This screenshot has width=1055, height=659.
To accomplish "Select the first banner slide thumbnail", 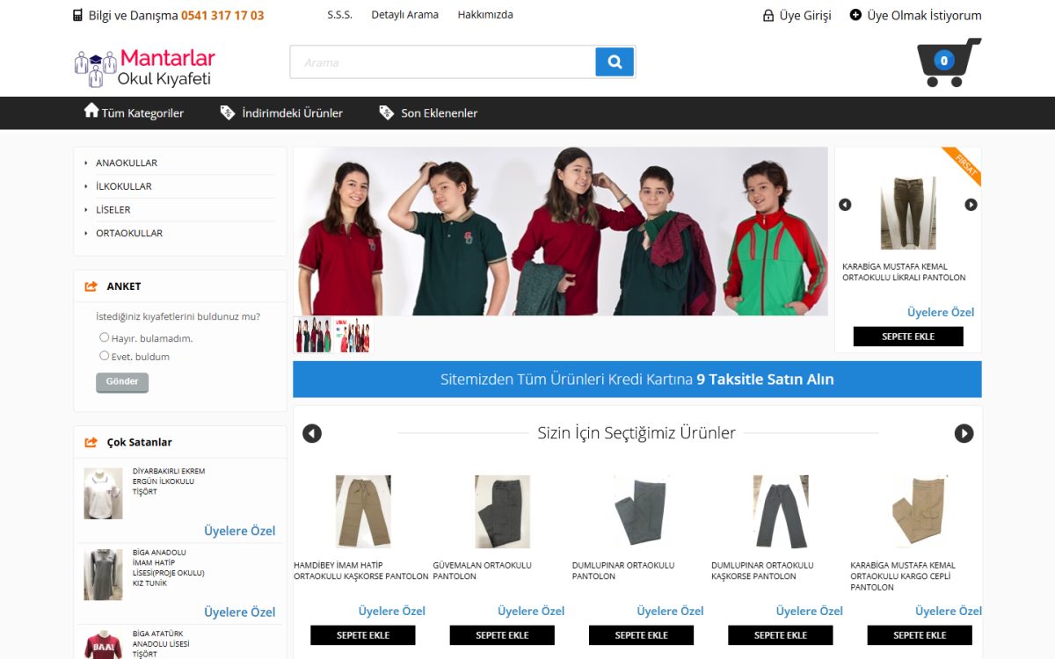I will tap(314, 336).
